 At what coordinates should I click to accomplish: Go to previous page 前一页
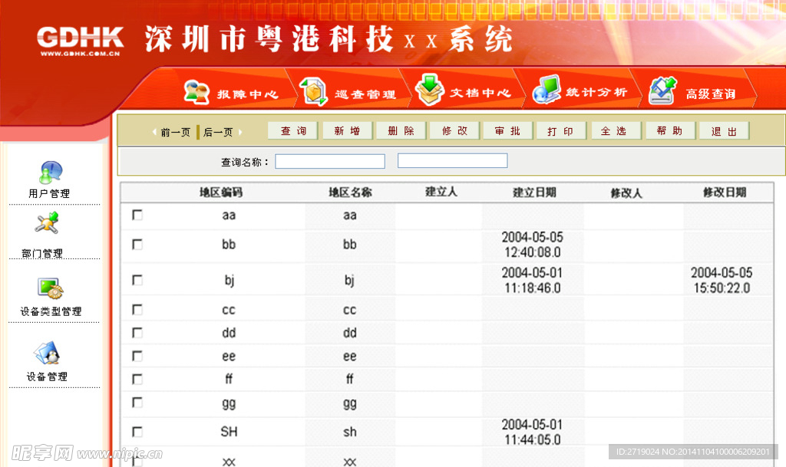(x=172, y=132)
